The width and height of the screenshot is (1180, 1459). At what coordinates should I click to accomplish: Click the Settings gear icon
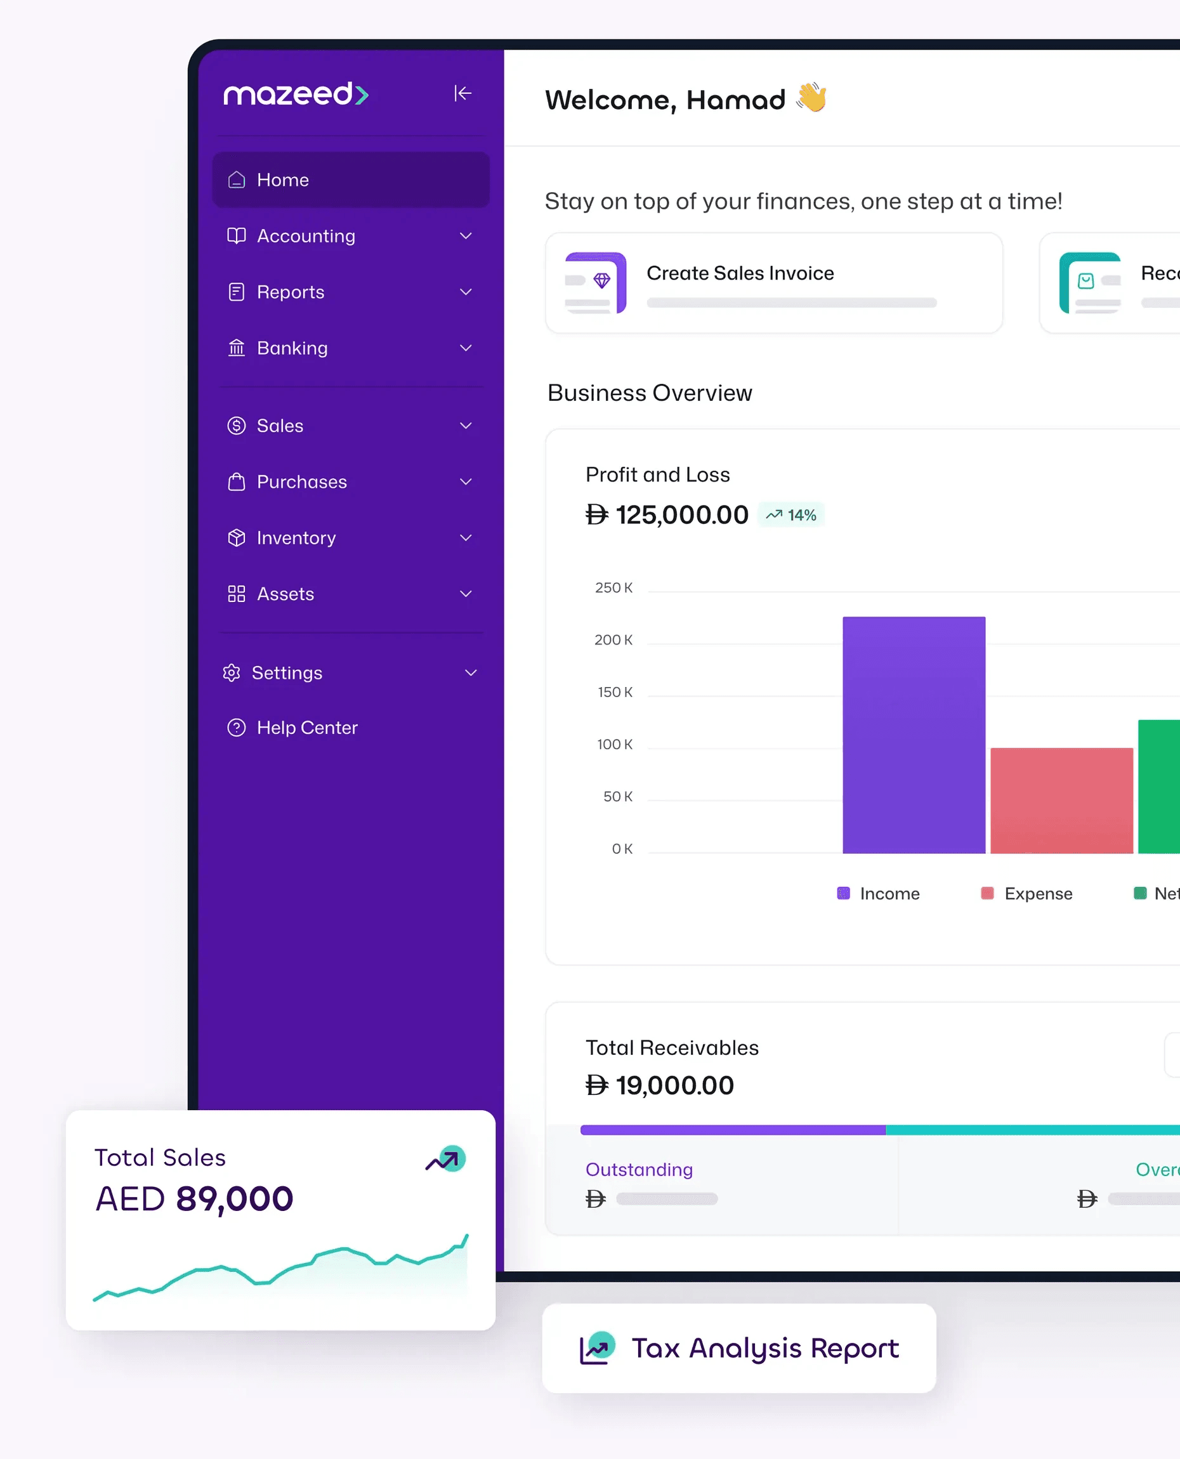(x=231, y=673)
